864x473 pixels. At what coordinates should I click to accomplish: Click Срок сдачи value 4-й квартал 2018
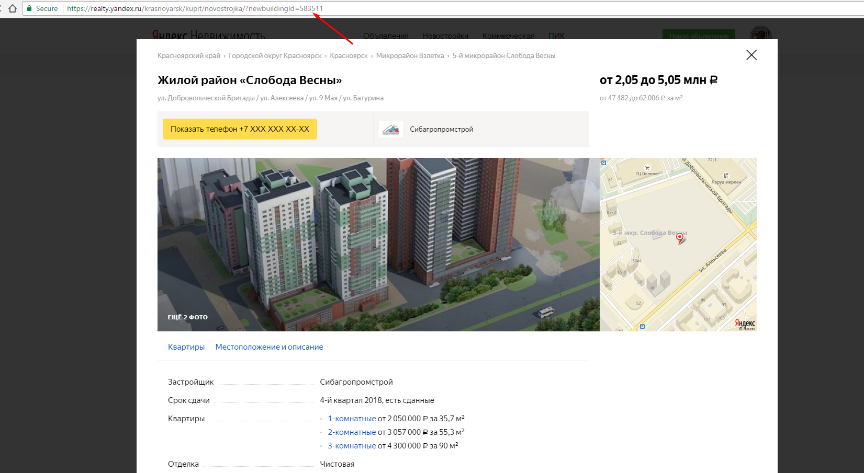tap(377, 400)
